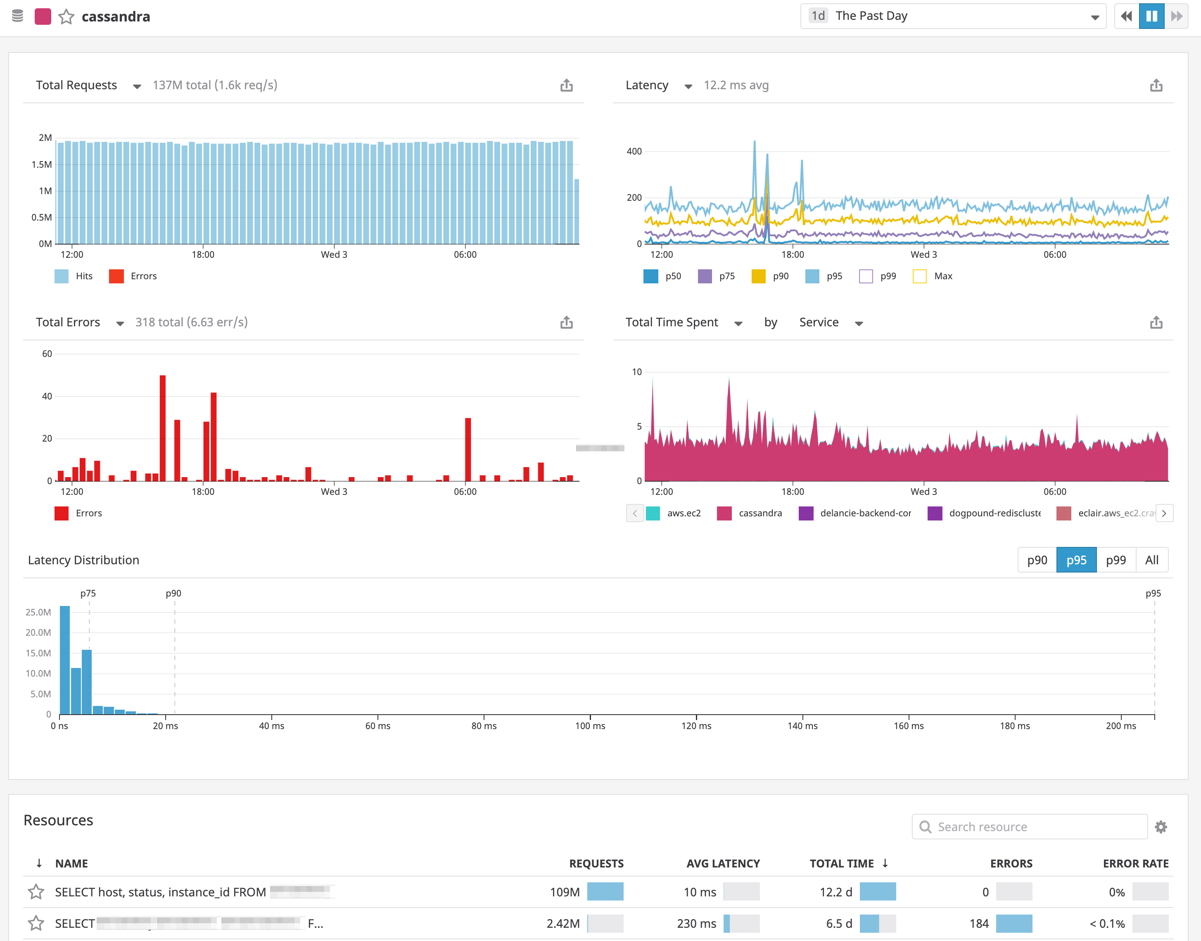Export the Total Errors chart
1201x941 pixels.
tap(567, 322)
